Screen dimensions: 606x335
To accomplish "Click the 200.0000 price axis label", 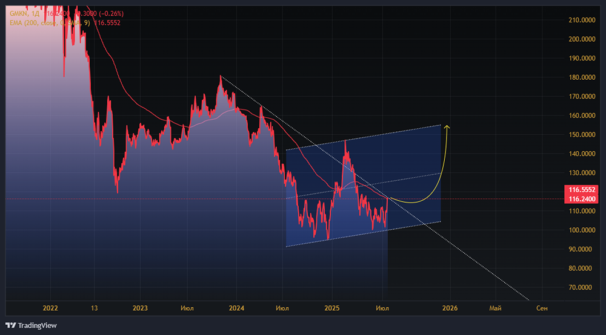I will (x=582, y=39).
